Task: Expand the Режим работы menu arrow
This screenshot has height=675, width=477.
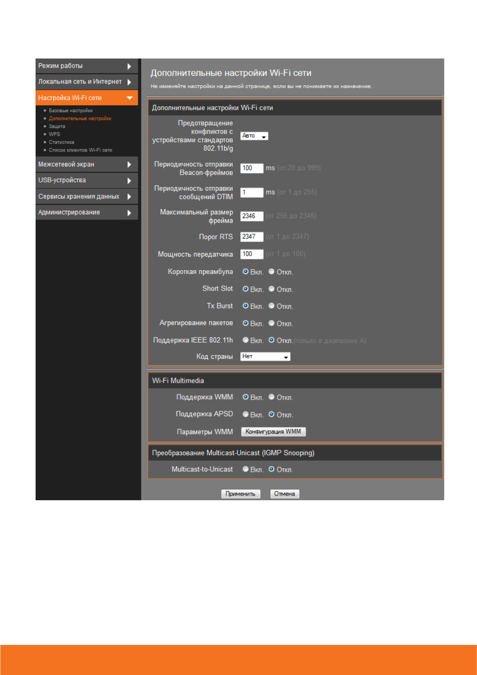Action: pos(129,66)
